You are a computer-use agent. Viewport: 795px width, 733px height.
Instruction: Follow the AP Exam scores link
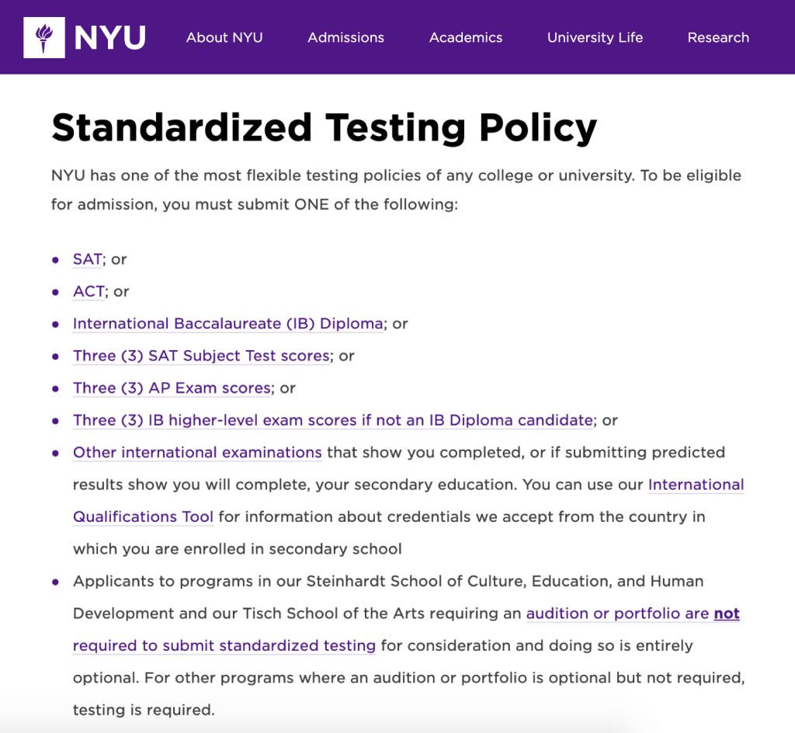click(x=172, y=387)
